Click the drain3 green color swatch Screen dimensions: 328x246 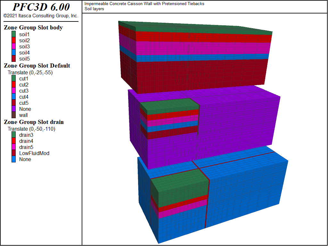tap(13, 135)
